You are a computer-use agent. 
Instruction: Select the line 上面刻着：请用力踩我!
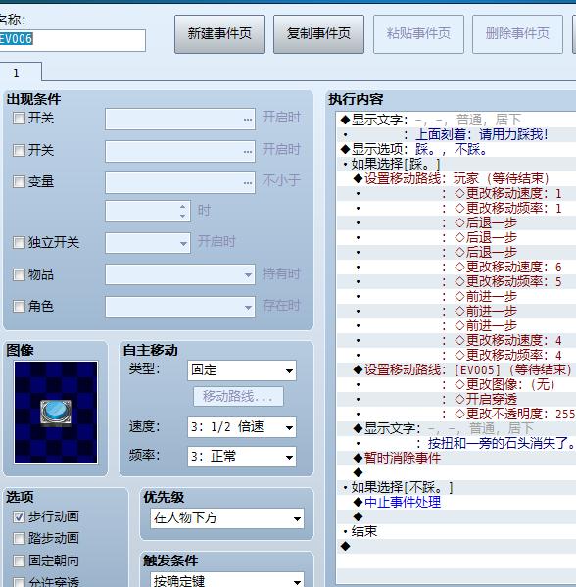[456, 134]
